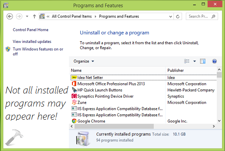The height and width of the screenshot is (151, 225).
Task: Click the Synaptics publisher cell
Action: click(175, 96)
